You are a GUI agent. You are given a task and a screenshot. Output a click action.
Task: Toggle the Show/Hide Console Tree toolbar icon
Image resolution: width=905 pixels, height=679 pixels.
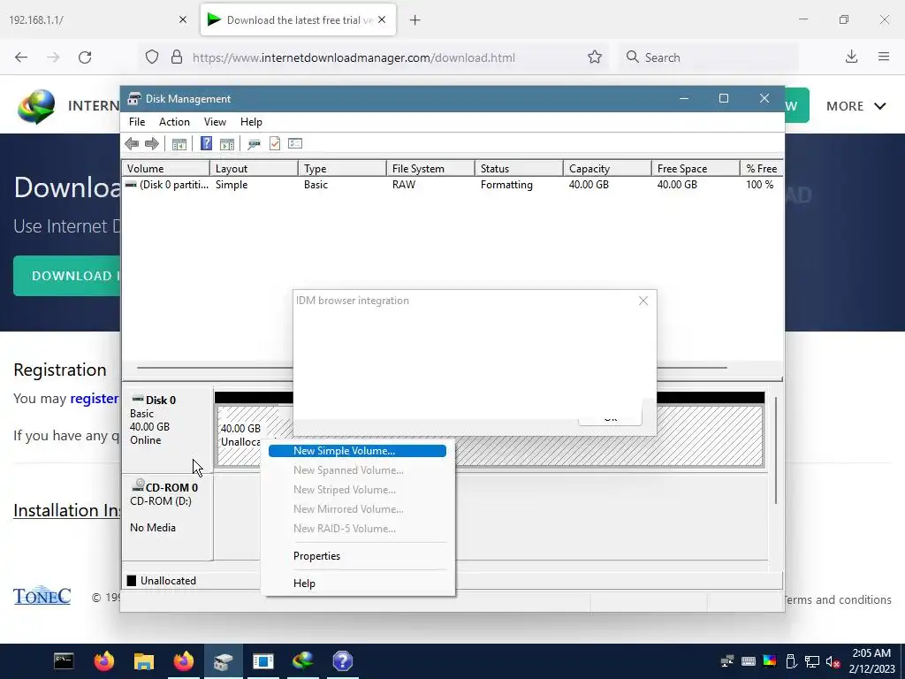[x=179, y=144]
